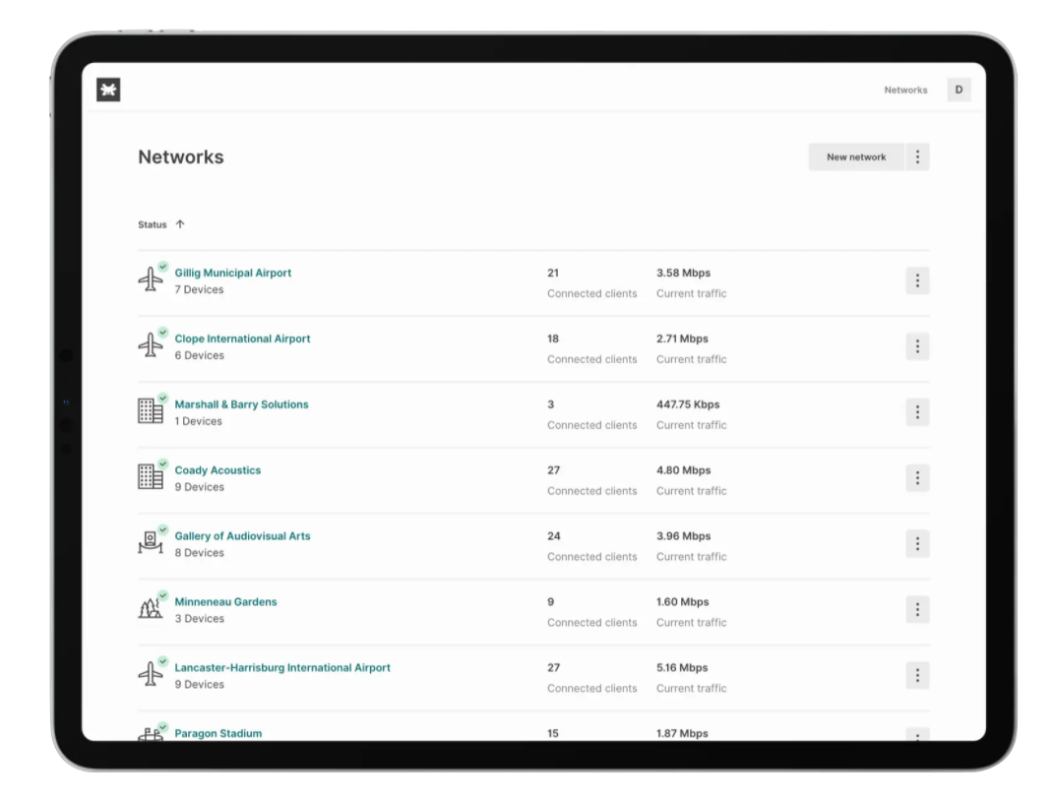
Task: Sort the list by Status
Action: (152, 225)
